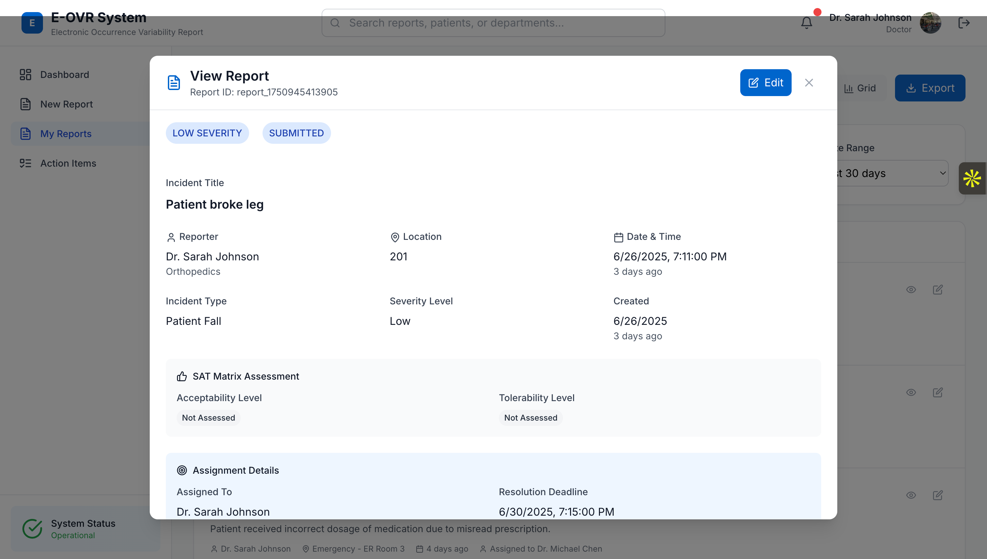The height and width of the screenshot is (559, 987).
Task: Open edit icon for second report row
Action: (938, 392)
